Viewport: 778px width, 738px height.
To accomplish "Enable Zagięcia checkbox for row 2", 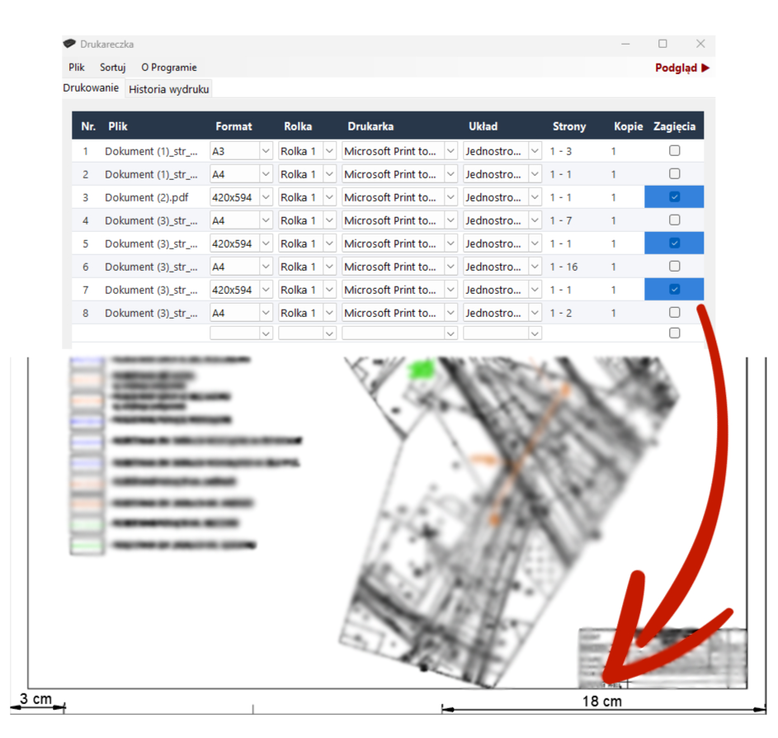I will pyautogui.click(x=674, y=173).
